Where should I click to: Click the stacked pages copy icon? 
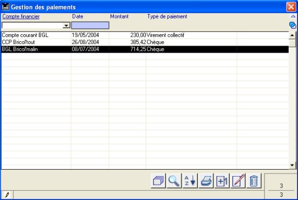[x=158, y=181]
